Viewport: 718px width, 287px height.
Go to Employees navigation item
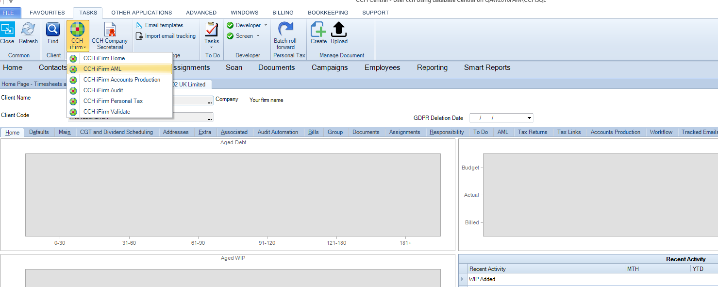click(x=383, y=68)
